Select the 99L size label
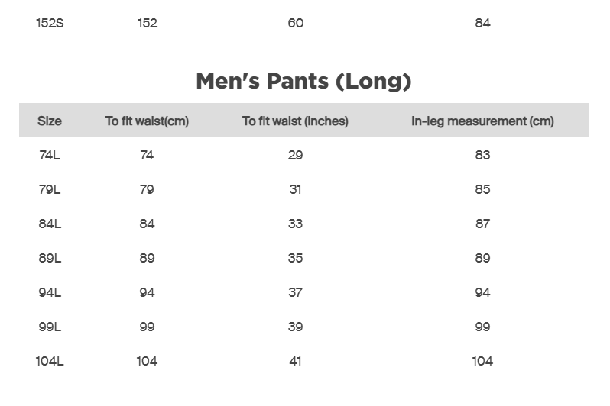 coord(50,327)
